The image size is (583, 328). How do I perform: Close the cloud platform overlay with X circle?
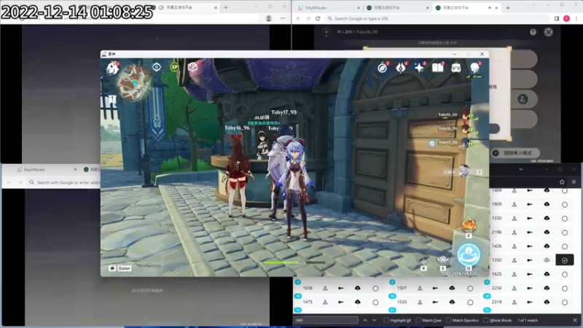(549, 32)
